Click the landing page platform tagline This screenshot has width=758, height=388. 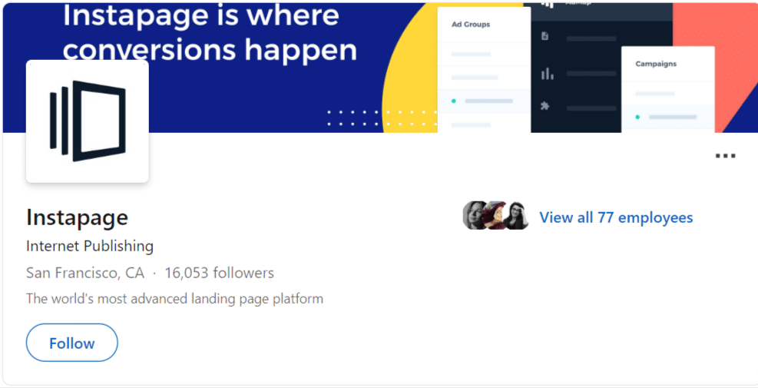click(174, 299)
